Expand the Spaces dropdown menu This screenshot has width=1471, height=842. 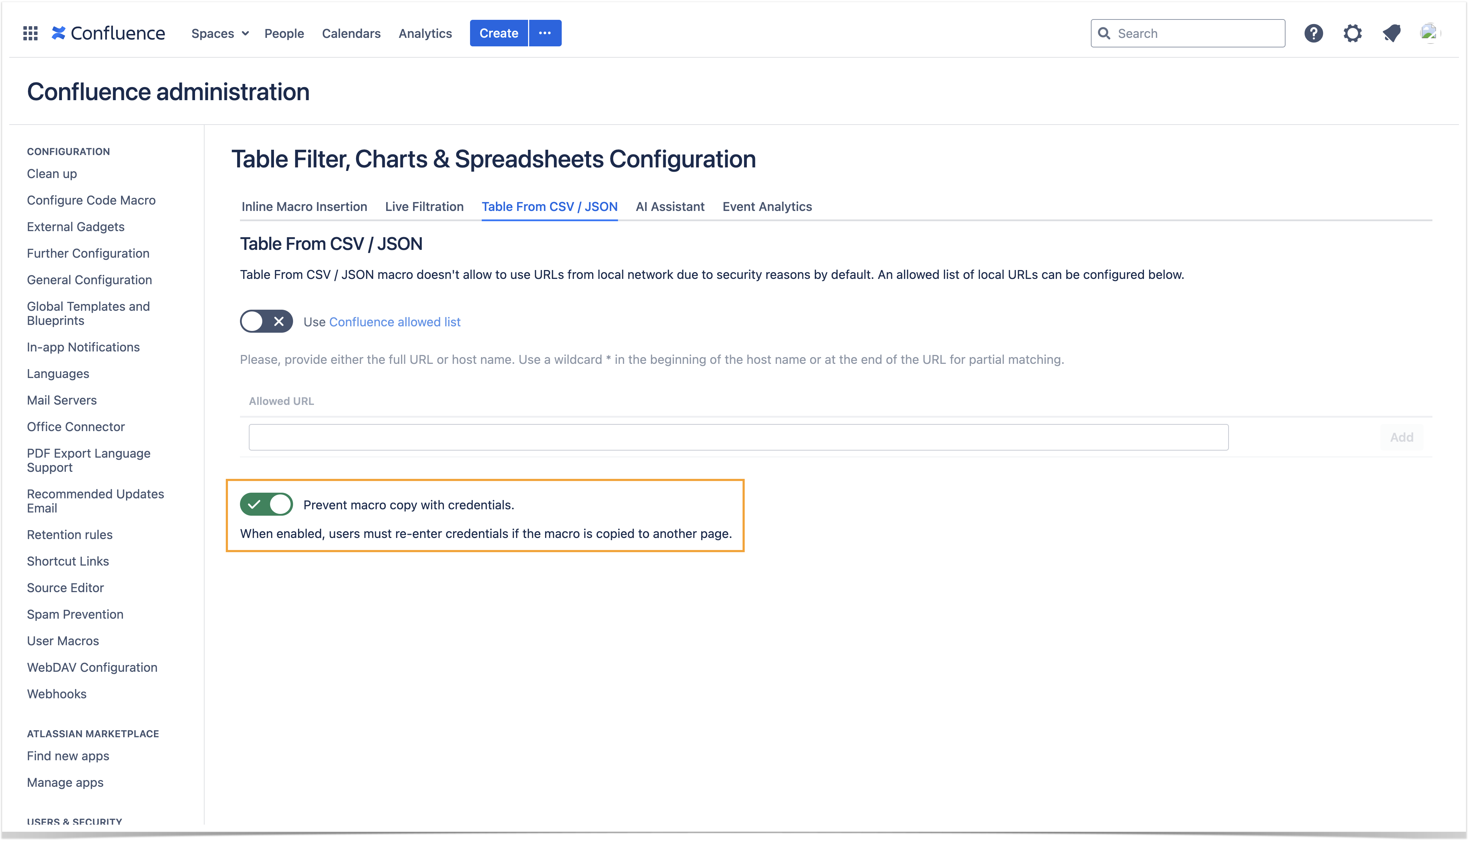pos(220,34)
